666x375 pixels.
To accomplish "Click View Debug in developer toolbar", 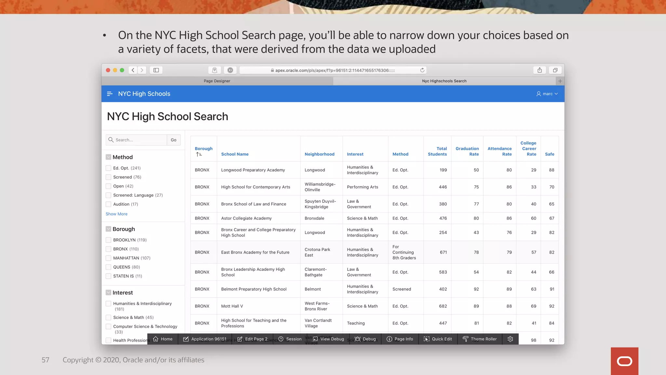I will [x=328, y=339].
